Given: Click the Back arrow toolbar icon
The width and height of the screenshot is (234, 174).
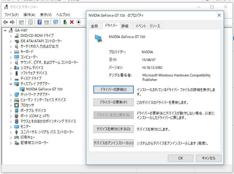Looking at the screenshot, I should (x=5, y=22).
